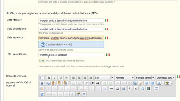Click the Insert anchor icon
This screenshot has height=101, width=180.
pos(129,83)
